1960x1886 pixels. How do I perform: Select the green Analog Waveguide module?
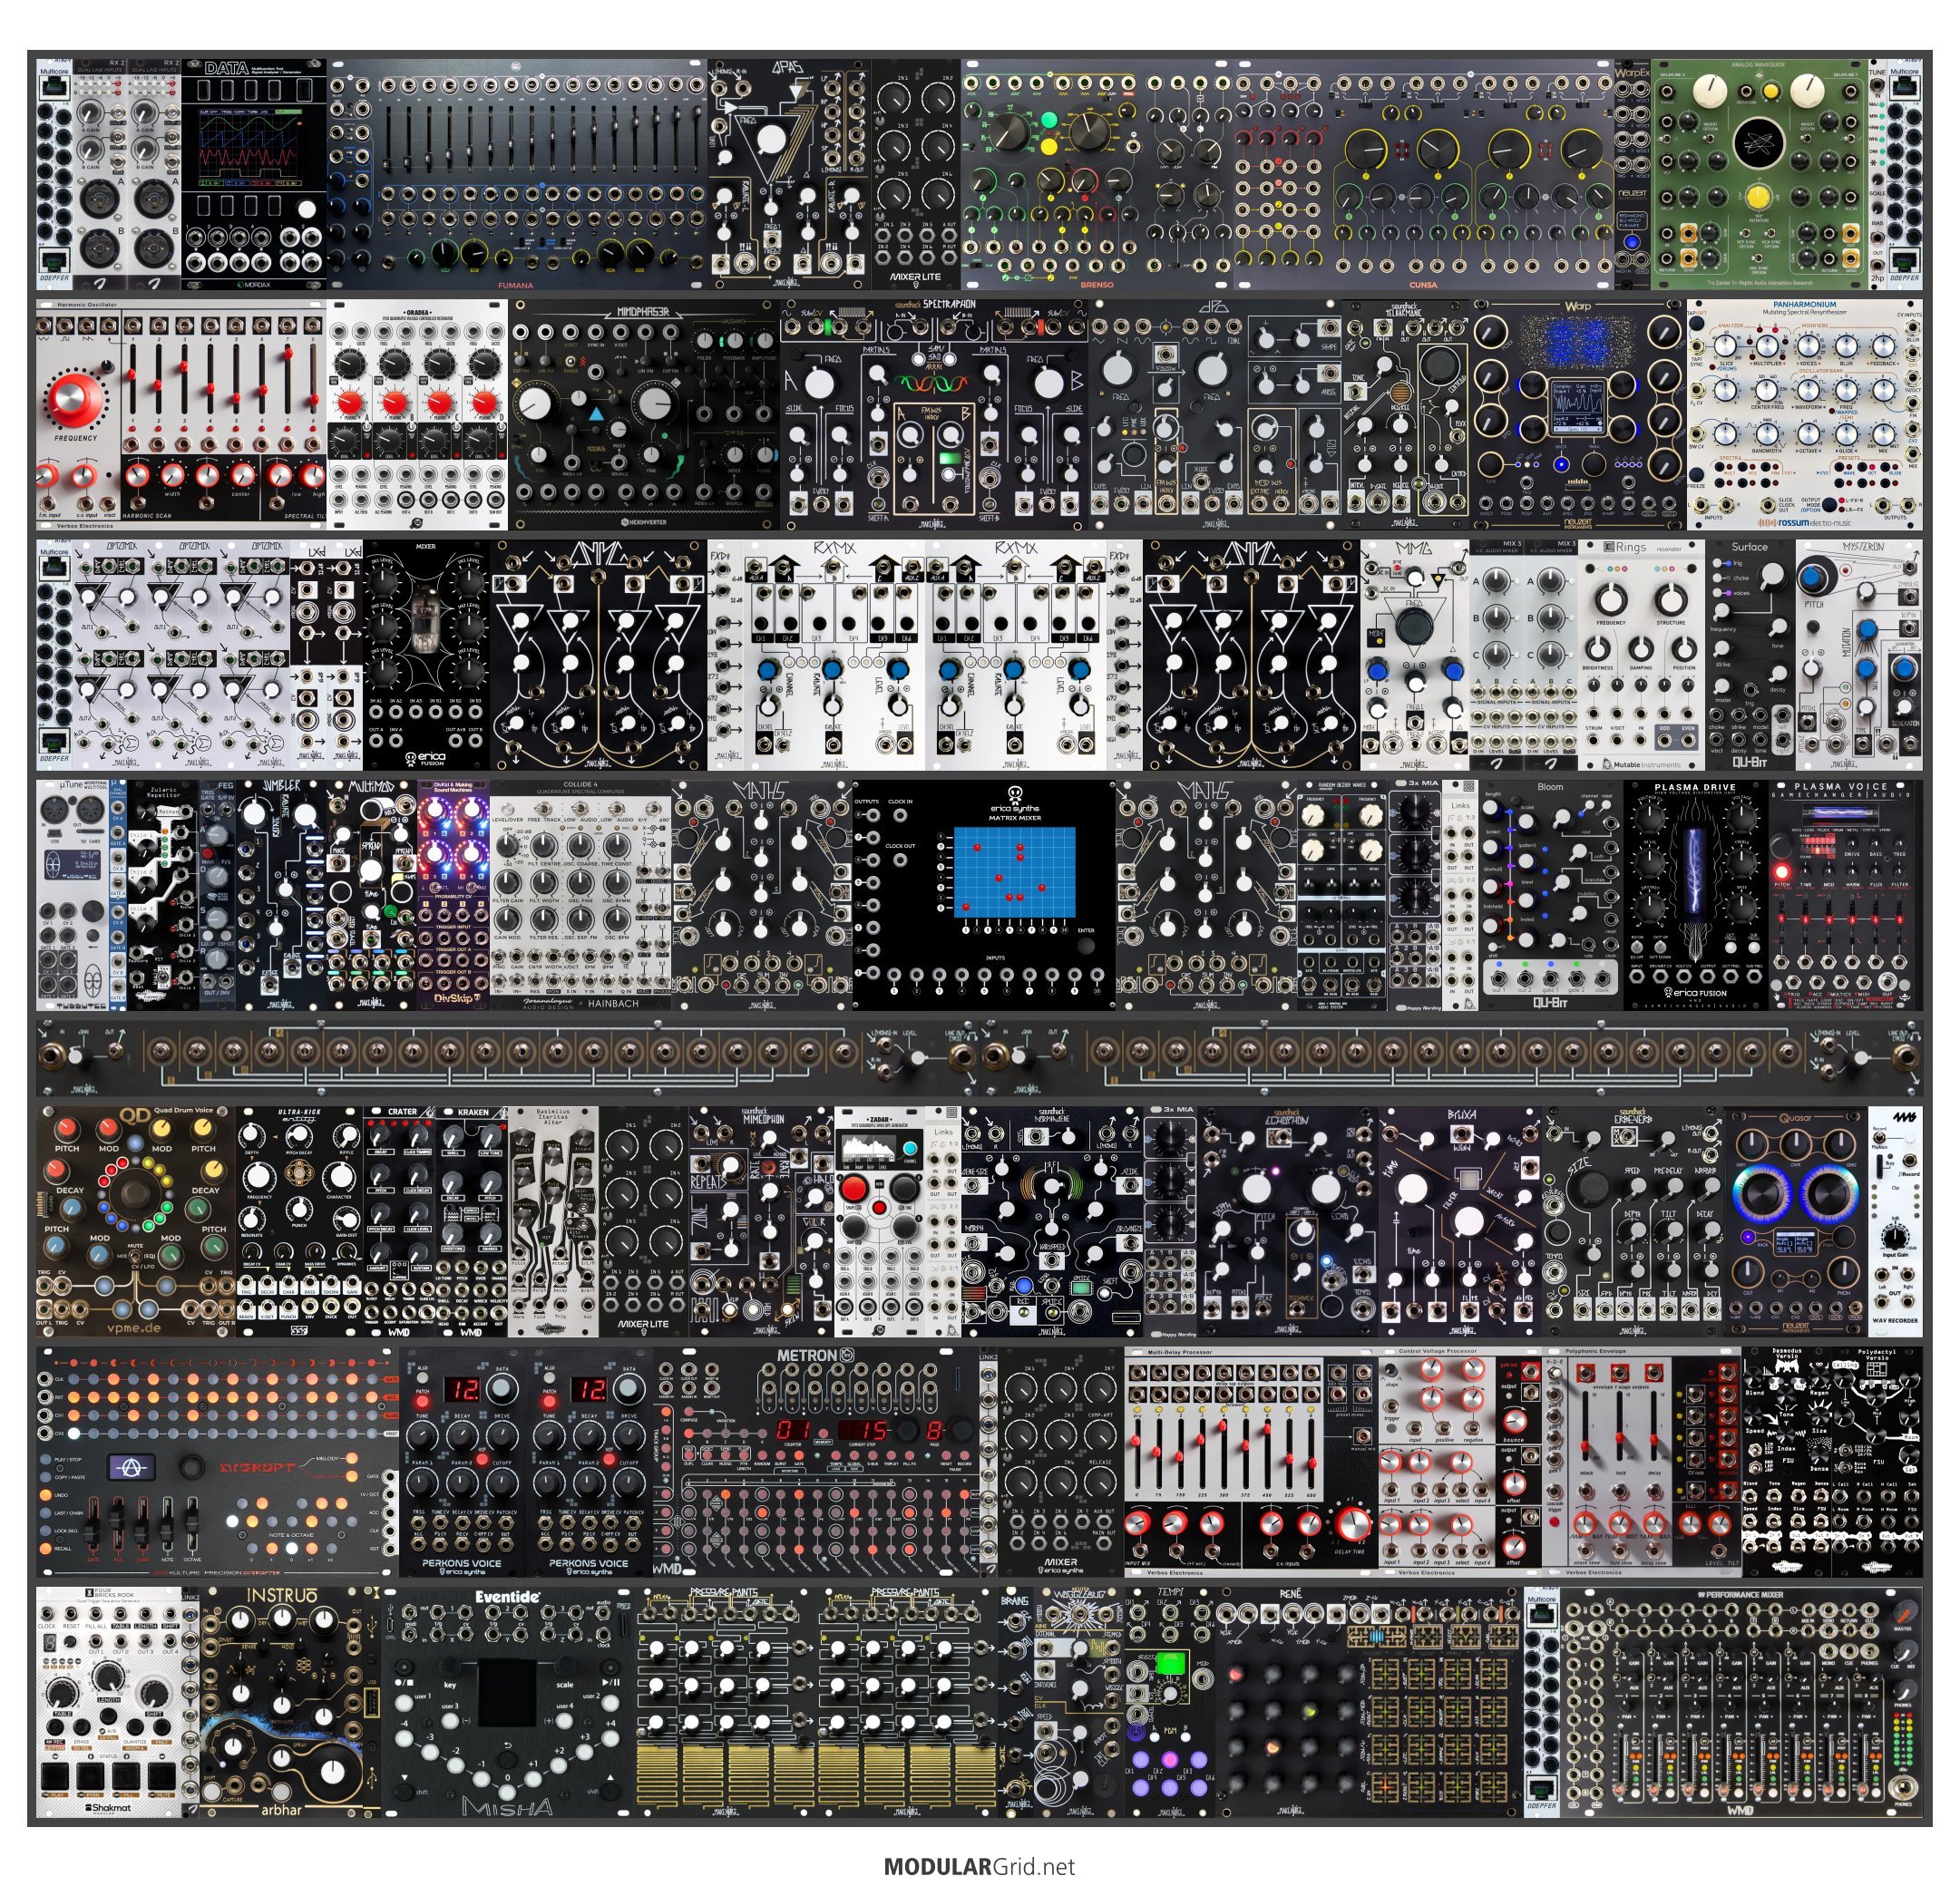pyautogui.click(x=1760, y=174)
